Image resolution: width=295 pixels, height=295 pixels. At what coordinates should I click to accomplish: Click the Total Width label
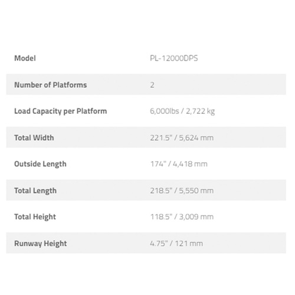(x=34, y=137)
